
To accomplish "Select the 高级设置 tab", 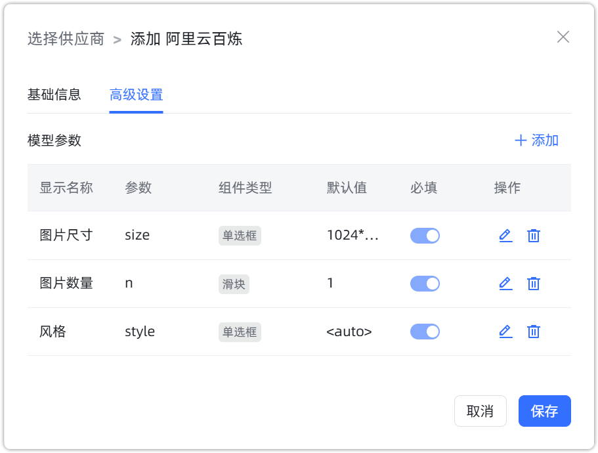I will (136, 95).
